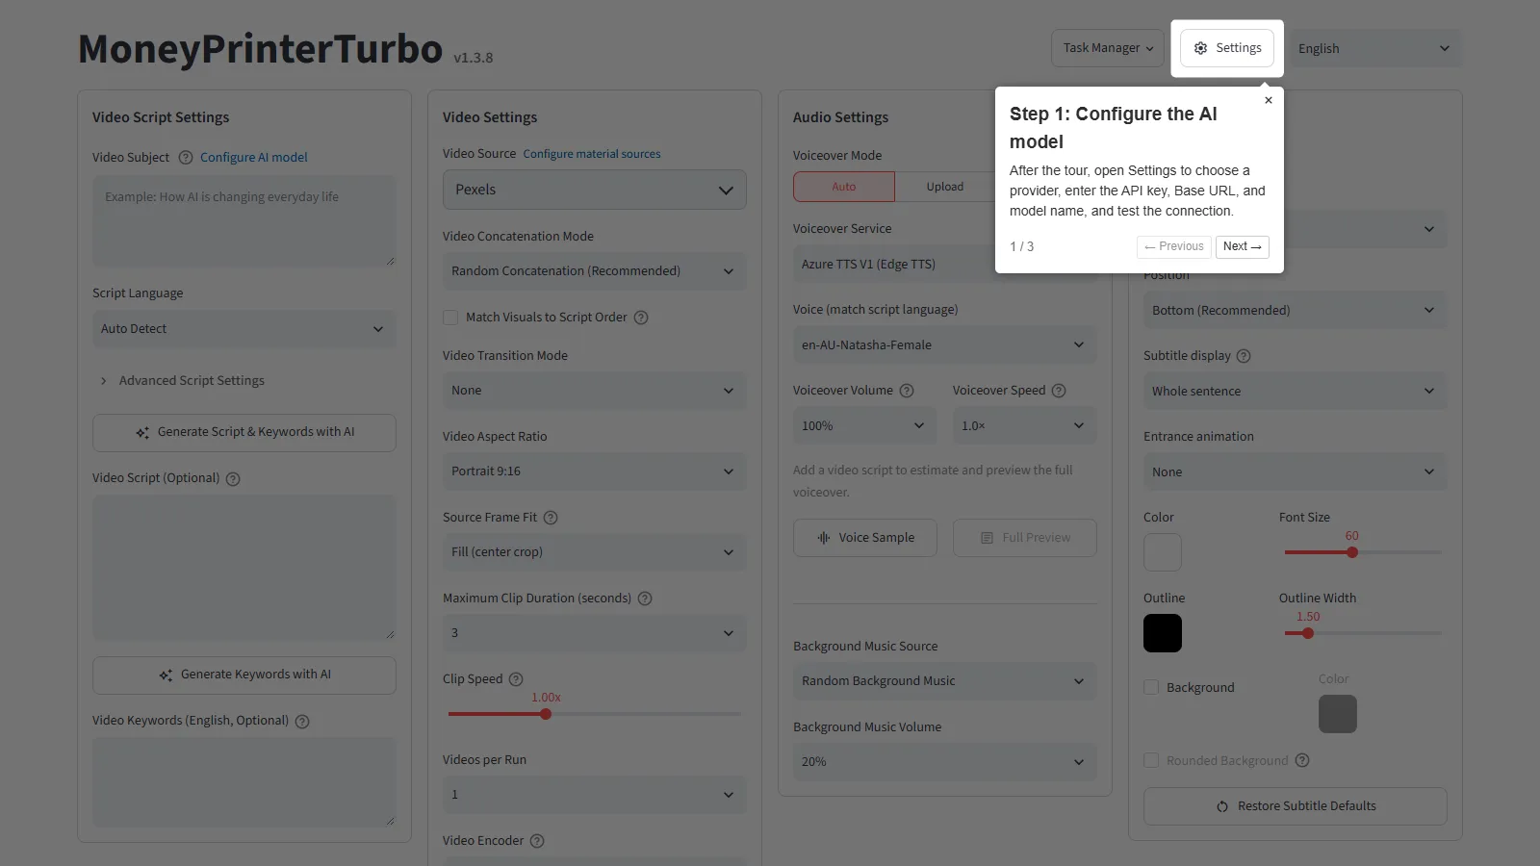Click the Video Script text area

coord(244,568)
